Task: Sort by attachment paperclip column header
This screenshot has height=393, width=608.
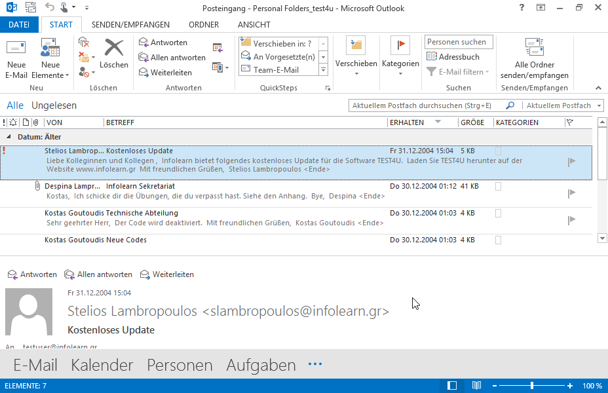Action: pyautogui.click(x=35, y=122)
